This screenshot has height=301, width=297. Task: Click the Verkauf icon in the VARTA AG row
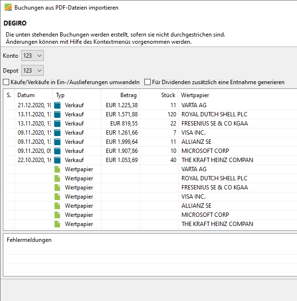[57, 105]
